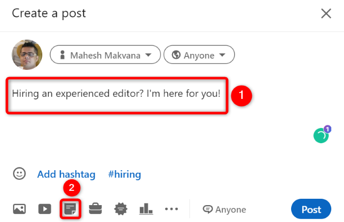Close the Create a post dialog

326,13
